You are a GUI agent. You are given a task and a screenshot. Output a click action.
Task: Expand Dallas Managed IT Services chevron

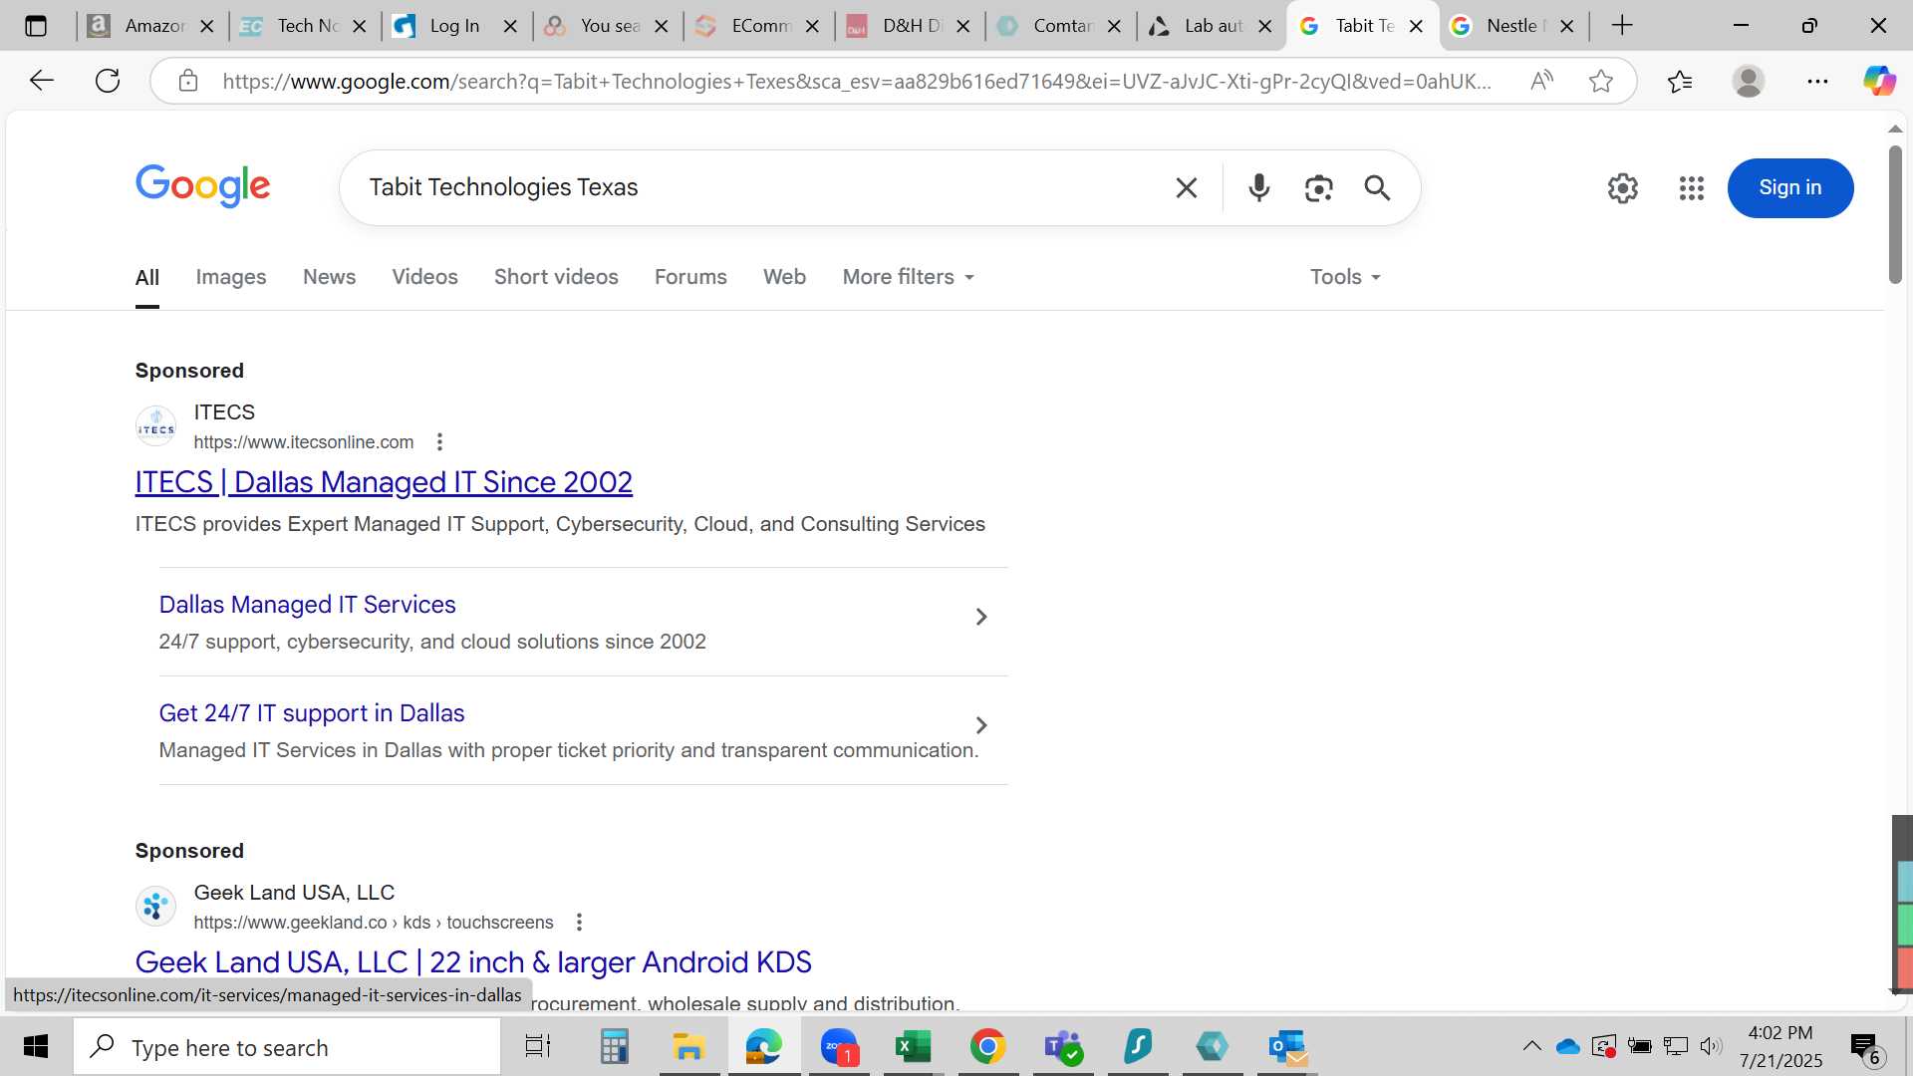pos(981,617)
